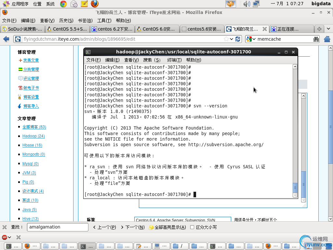This screenshot has height=250, width=333.
Task: Click 上一个(P) find previous button
Action: click(x=104, y=227)
